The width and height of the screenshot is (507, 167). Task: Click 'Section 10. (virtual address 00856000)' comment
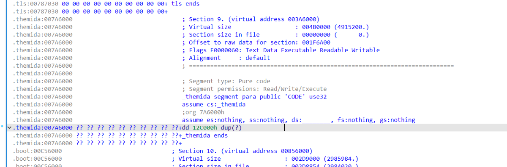tap(245, 151)
